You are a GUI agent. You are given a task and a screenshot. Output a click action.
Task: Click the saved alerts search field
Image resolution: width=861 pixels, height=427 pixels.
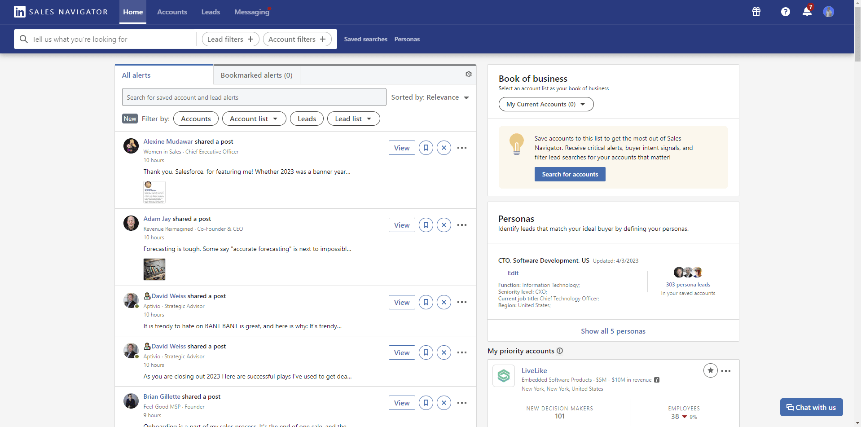click(254, 97)
